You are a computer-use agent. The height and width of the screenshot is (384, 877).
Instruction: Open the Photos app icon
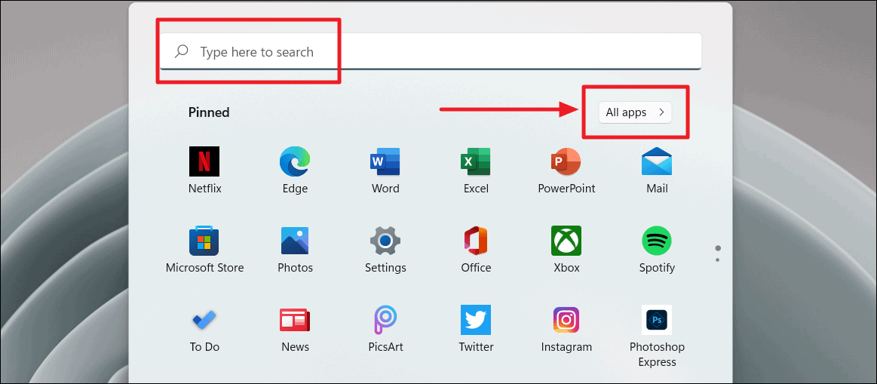click(x=295, y=241)
